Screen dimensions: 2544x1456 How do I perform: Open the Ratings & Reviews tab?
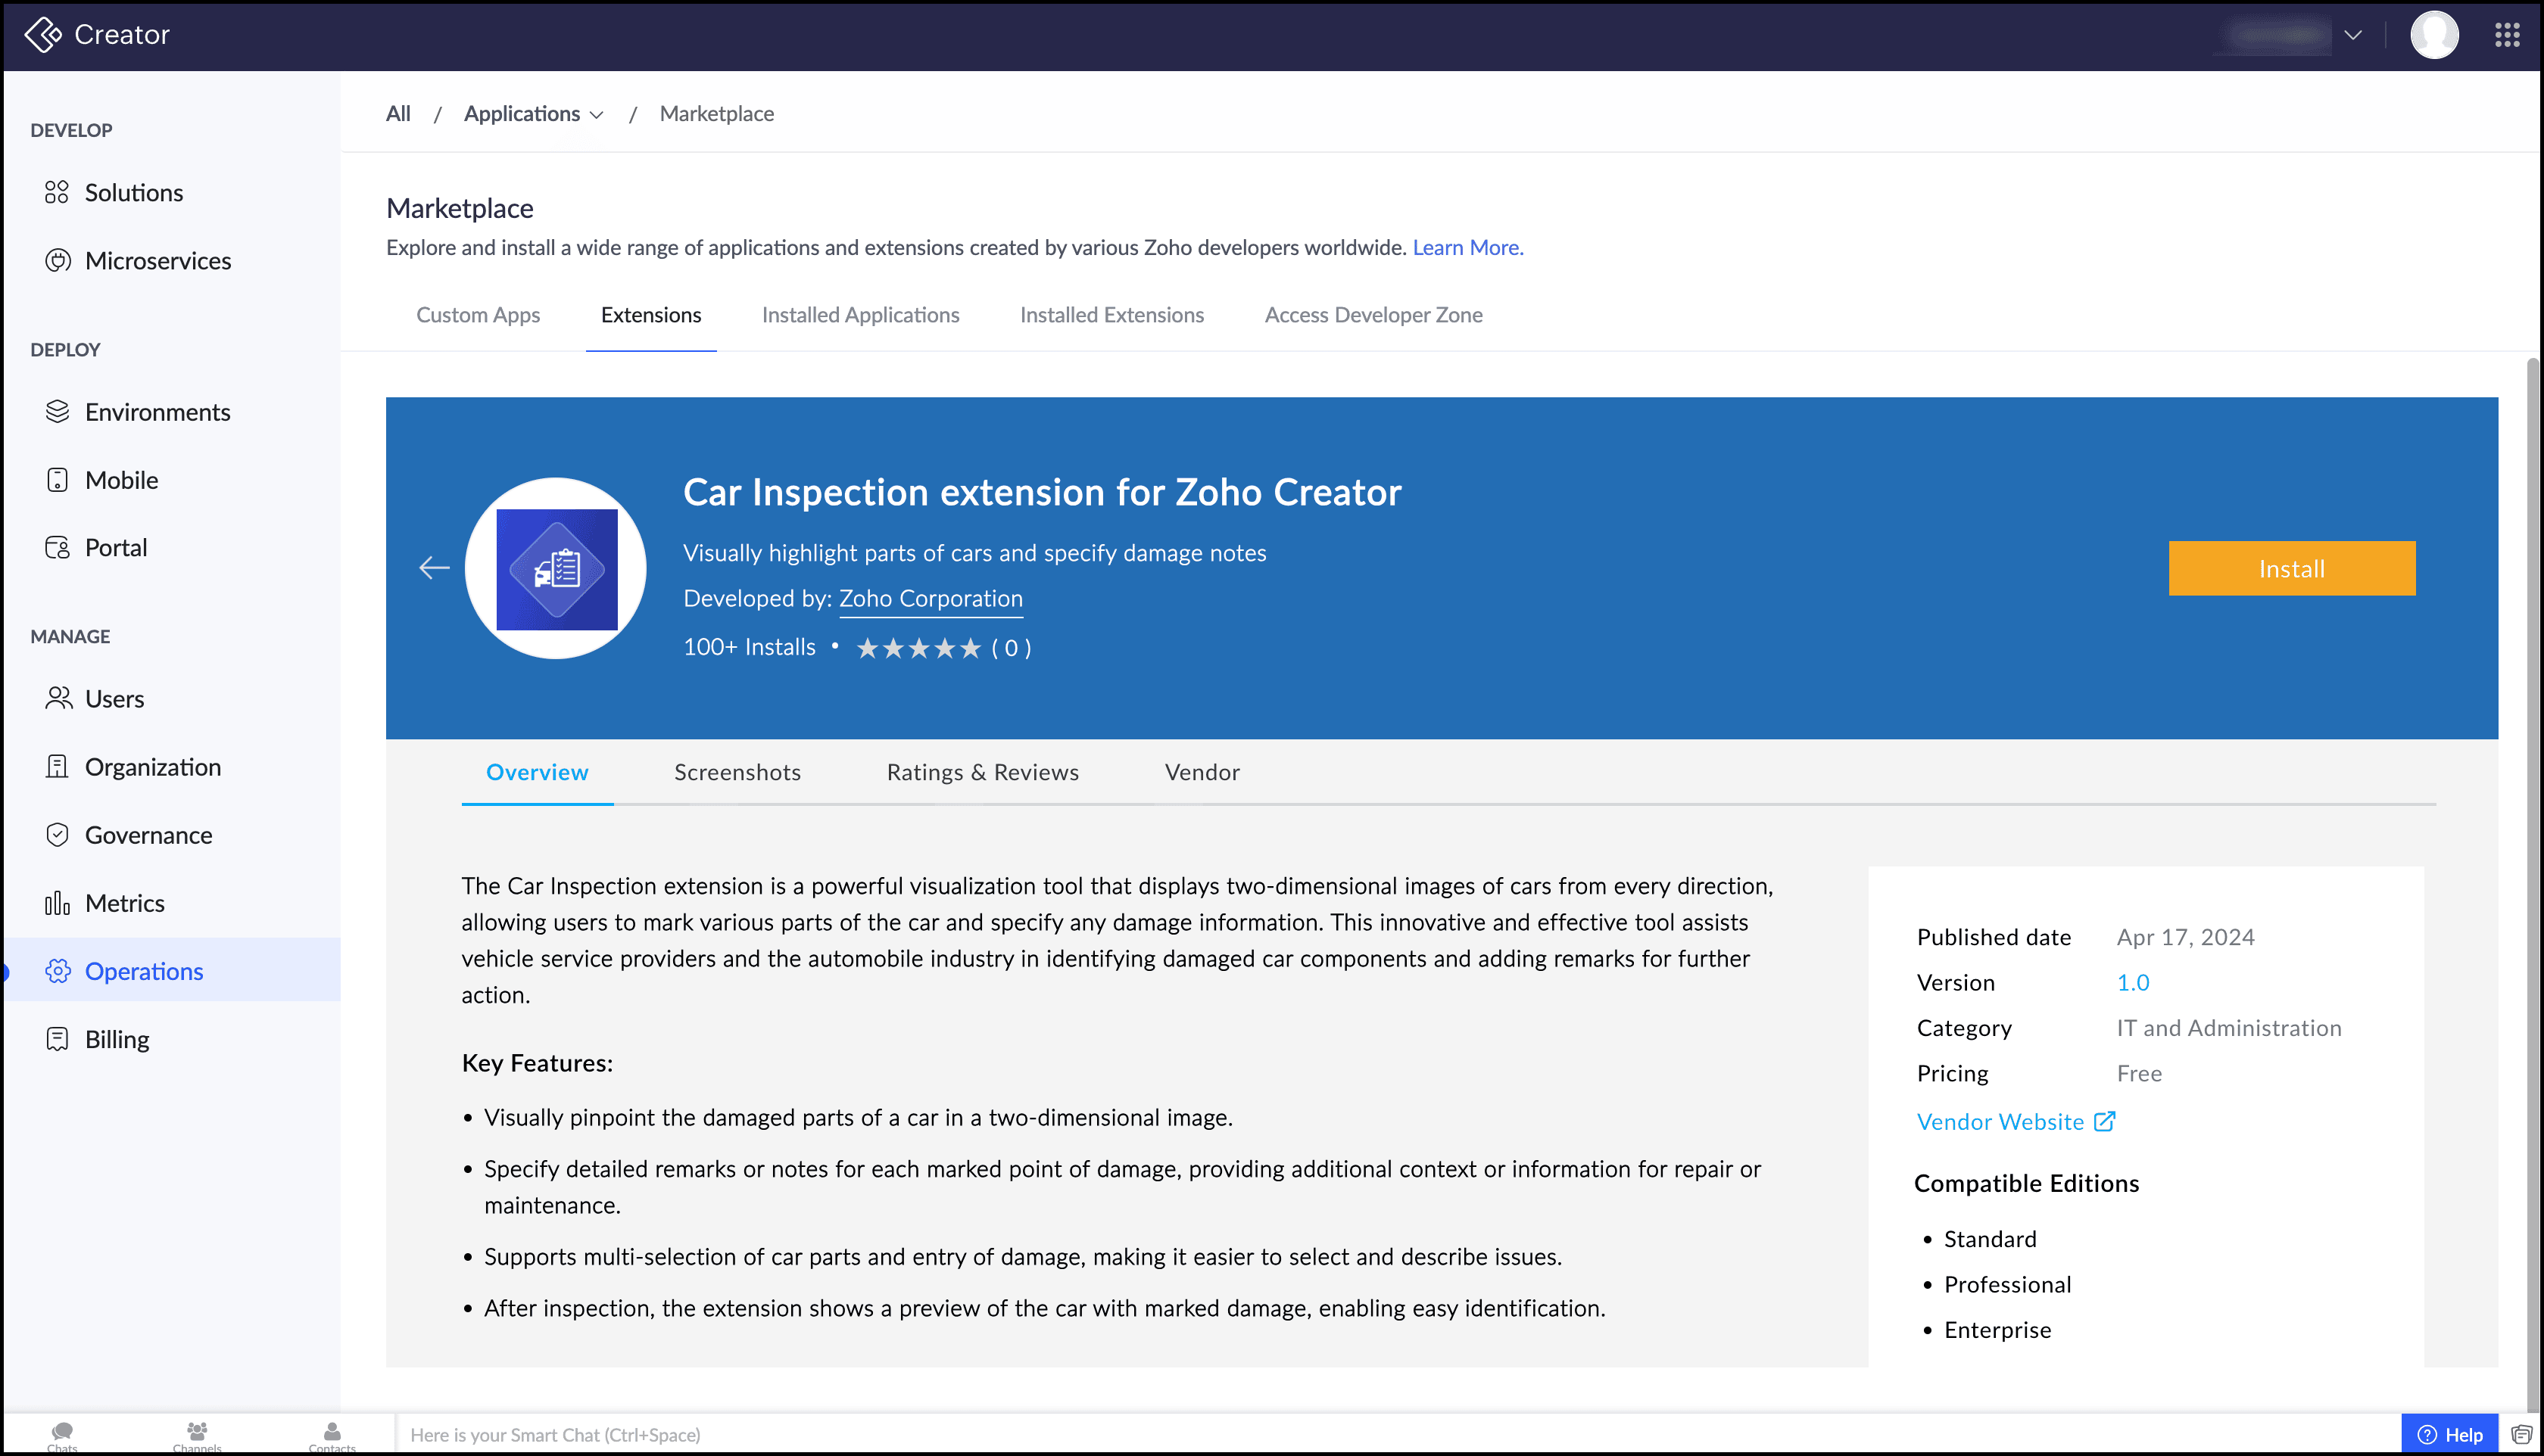(981, 772)
